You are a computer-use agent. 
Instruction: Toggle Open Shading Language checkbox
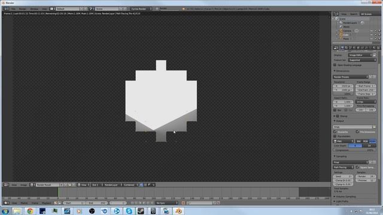335,65
